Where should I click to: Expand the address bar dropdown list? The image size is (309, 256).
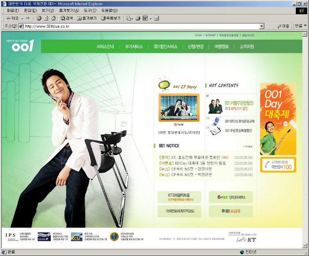pyautogui.click(x=262, y=26)
